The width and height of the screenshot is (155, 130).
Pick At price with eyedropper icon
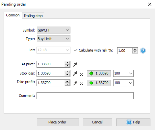point(75,64)
